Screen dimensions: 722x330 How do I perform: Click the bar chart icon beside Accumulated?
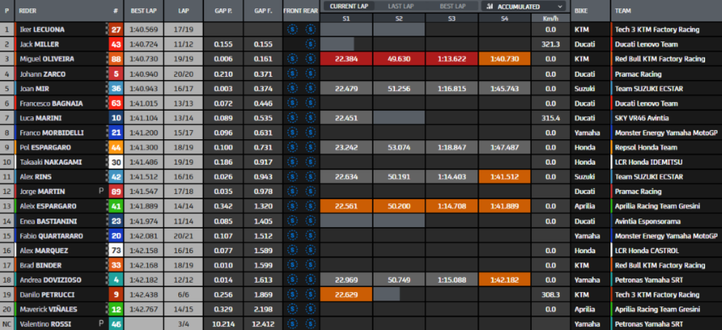tap(490, 7)
